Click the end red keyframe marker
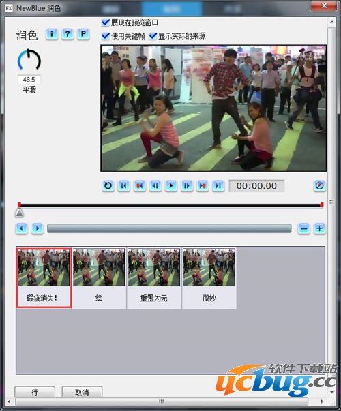Viewport: 341px width, 411px height. (322, 204)
